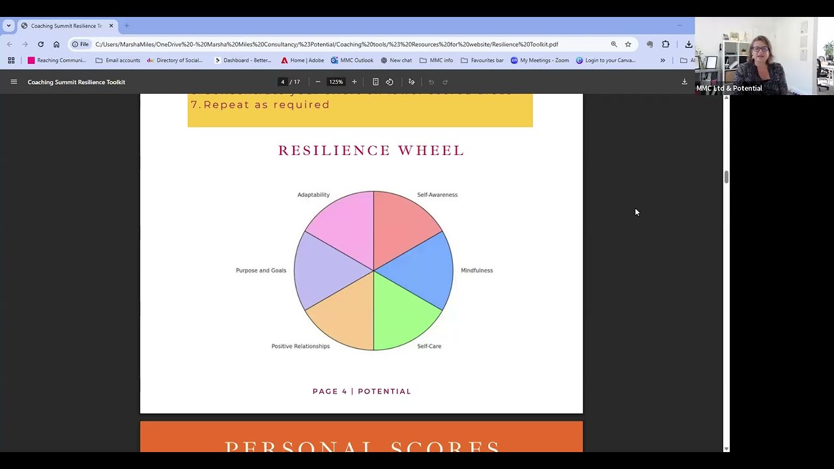This screenshot has height=469, width=834.
Task: Reload the page in browser
Action: tap(40, 44)
